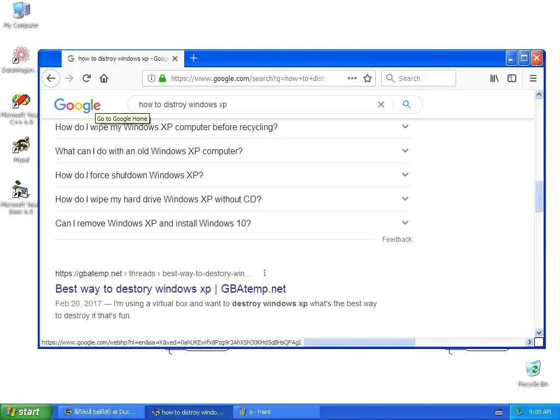Open the browser home page

pos(104,78)
